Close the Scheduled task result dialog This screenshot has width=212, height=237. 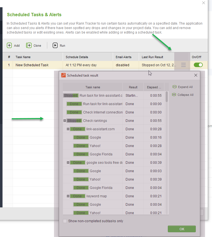click(x=196, y=75)
